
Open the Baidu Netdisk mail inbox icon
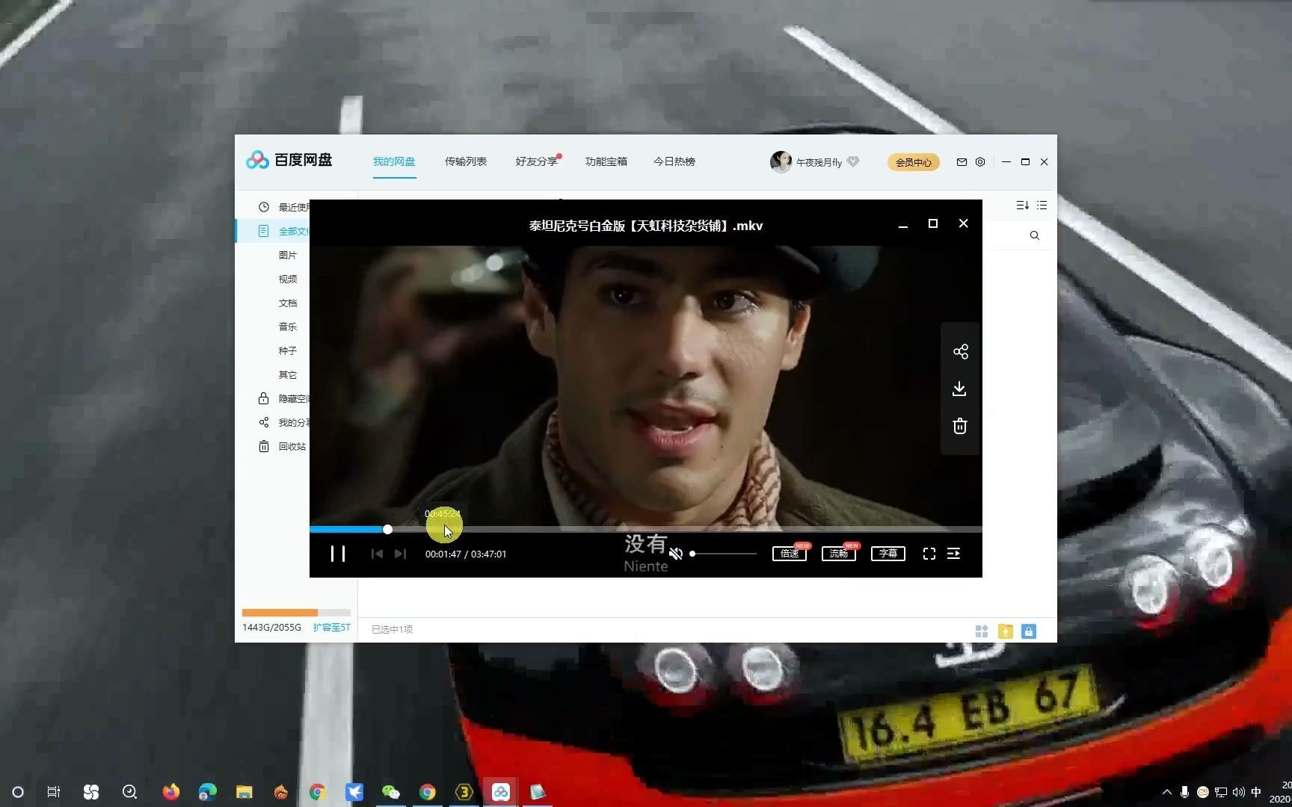click(962, 162)
